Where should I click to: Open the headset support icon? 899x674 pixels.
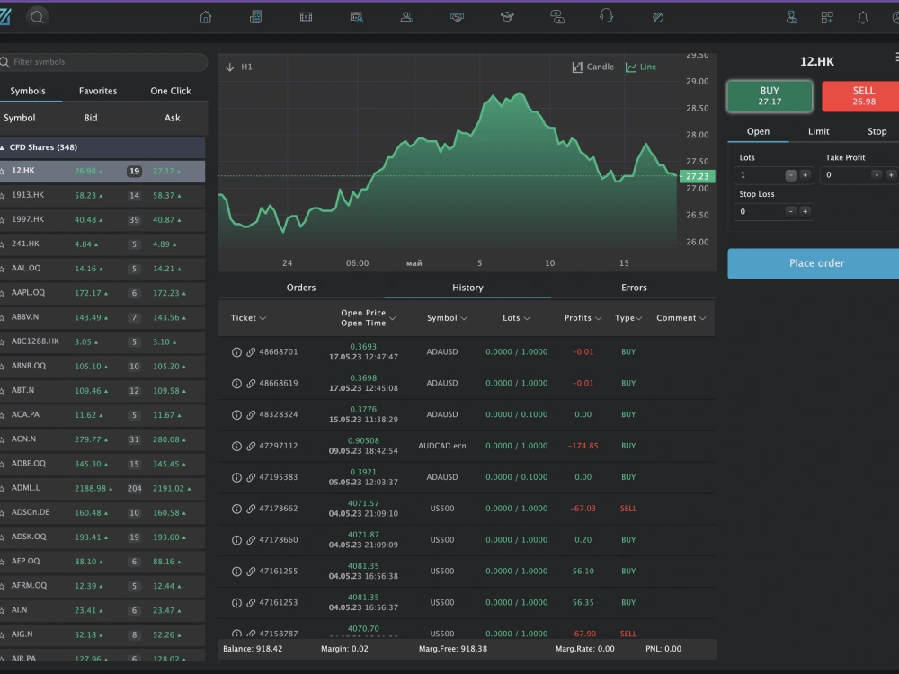(607, 16)
